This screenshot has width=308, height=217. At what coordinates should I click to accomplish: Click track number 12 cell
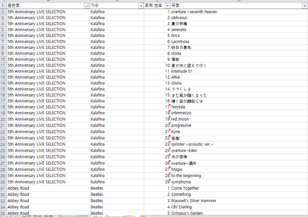[157, 77]
